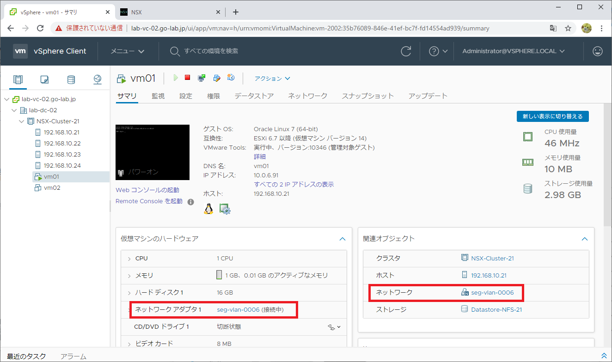Open a new browser tab
This screenshot has height=362, width=612.
pos(235,12)
